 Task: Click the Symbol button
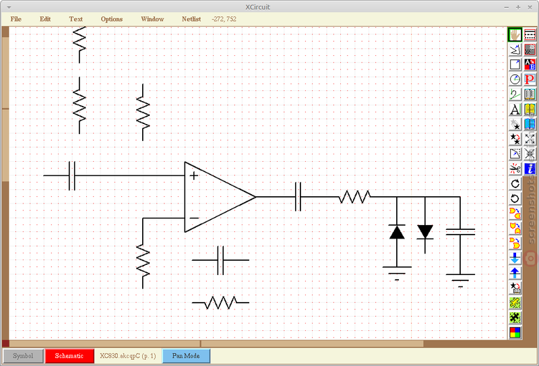[x=23, y=356]
